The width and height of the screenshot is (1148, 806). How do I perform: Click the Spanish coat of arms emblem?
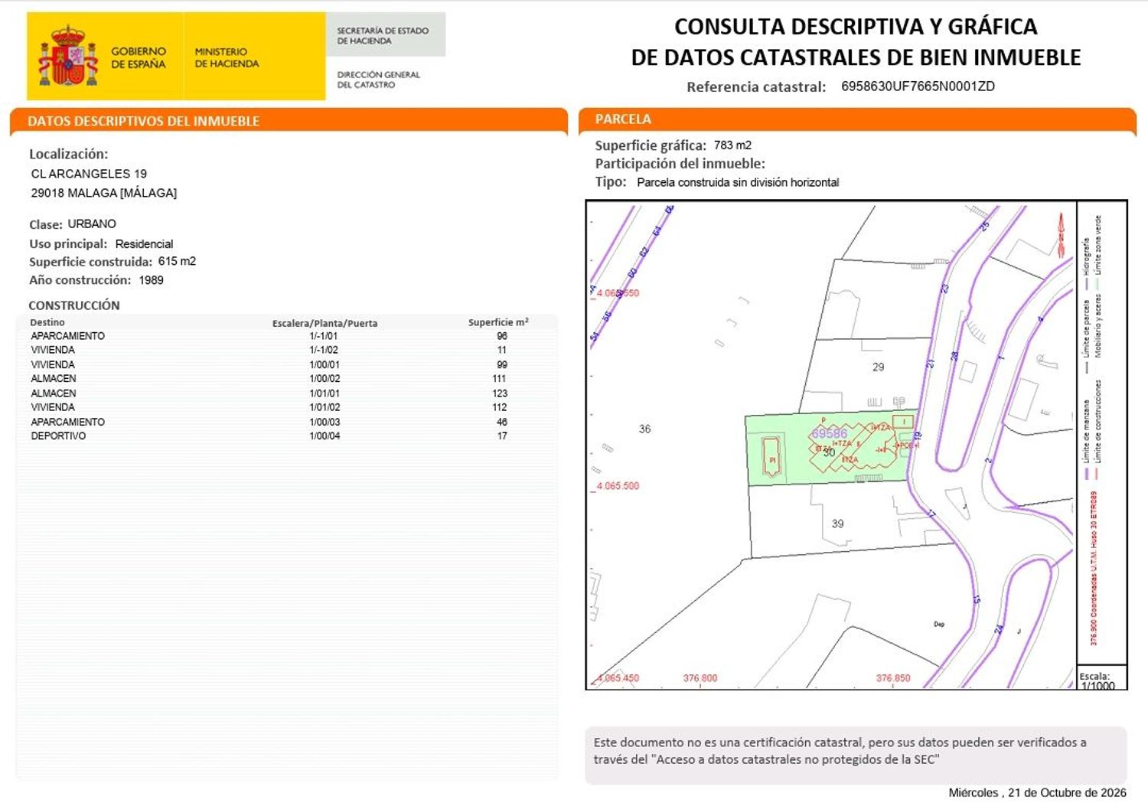[68, 56]
